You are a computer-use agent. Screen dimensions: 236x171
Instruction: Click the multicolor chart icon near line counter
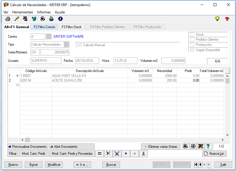click(x=201, y=146)
